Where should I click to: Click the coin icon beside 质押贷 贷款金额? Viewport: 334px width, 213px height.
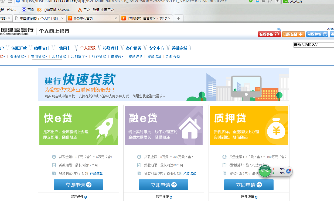point(224,157)
